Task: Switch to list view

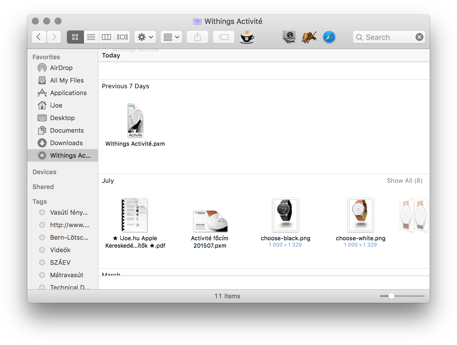Action: click(x=91, y=37)
